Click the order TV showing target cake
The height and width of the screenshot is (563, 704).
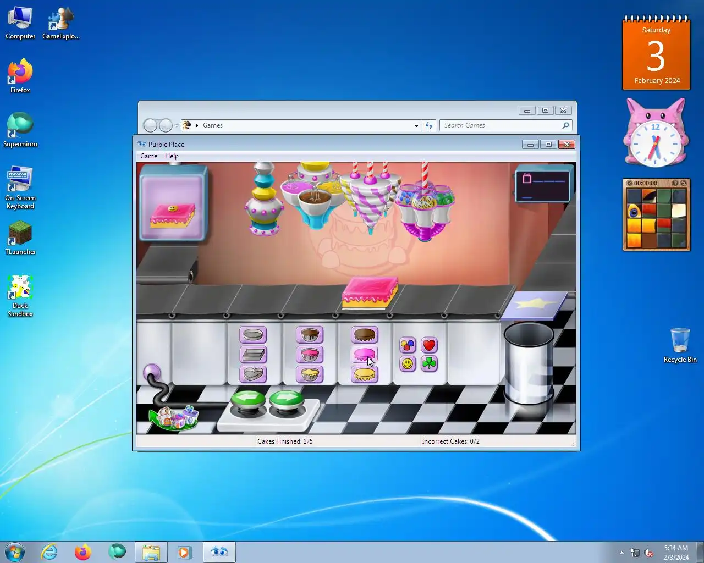[173, 203]
